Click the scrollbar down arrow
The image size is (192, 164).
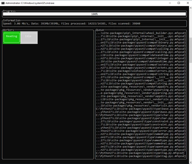point(191,162)
